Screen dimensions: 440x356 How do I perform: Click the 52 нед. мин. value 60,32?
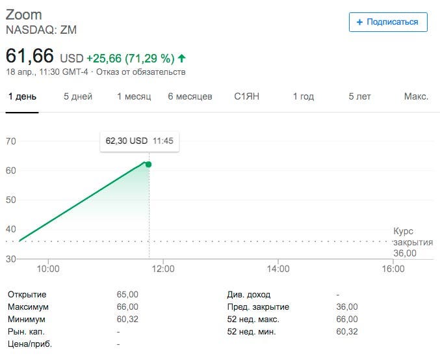(x=347, y=331)
